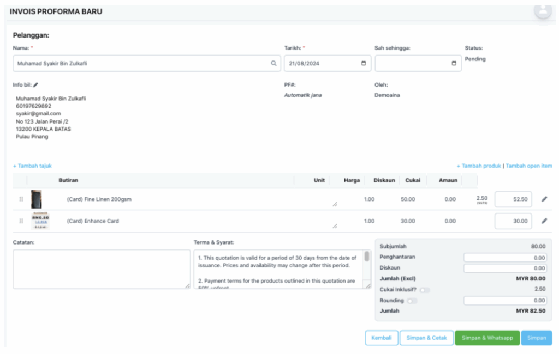Click the search icon in Nama field

(x=273, y=63)
